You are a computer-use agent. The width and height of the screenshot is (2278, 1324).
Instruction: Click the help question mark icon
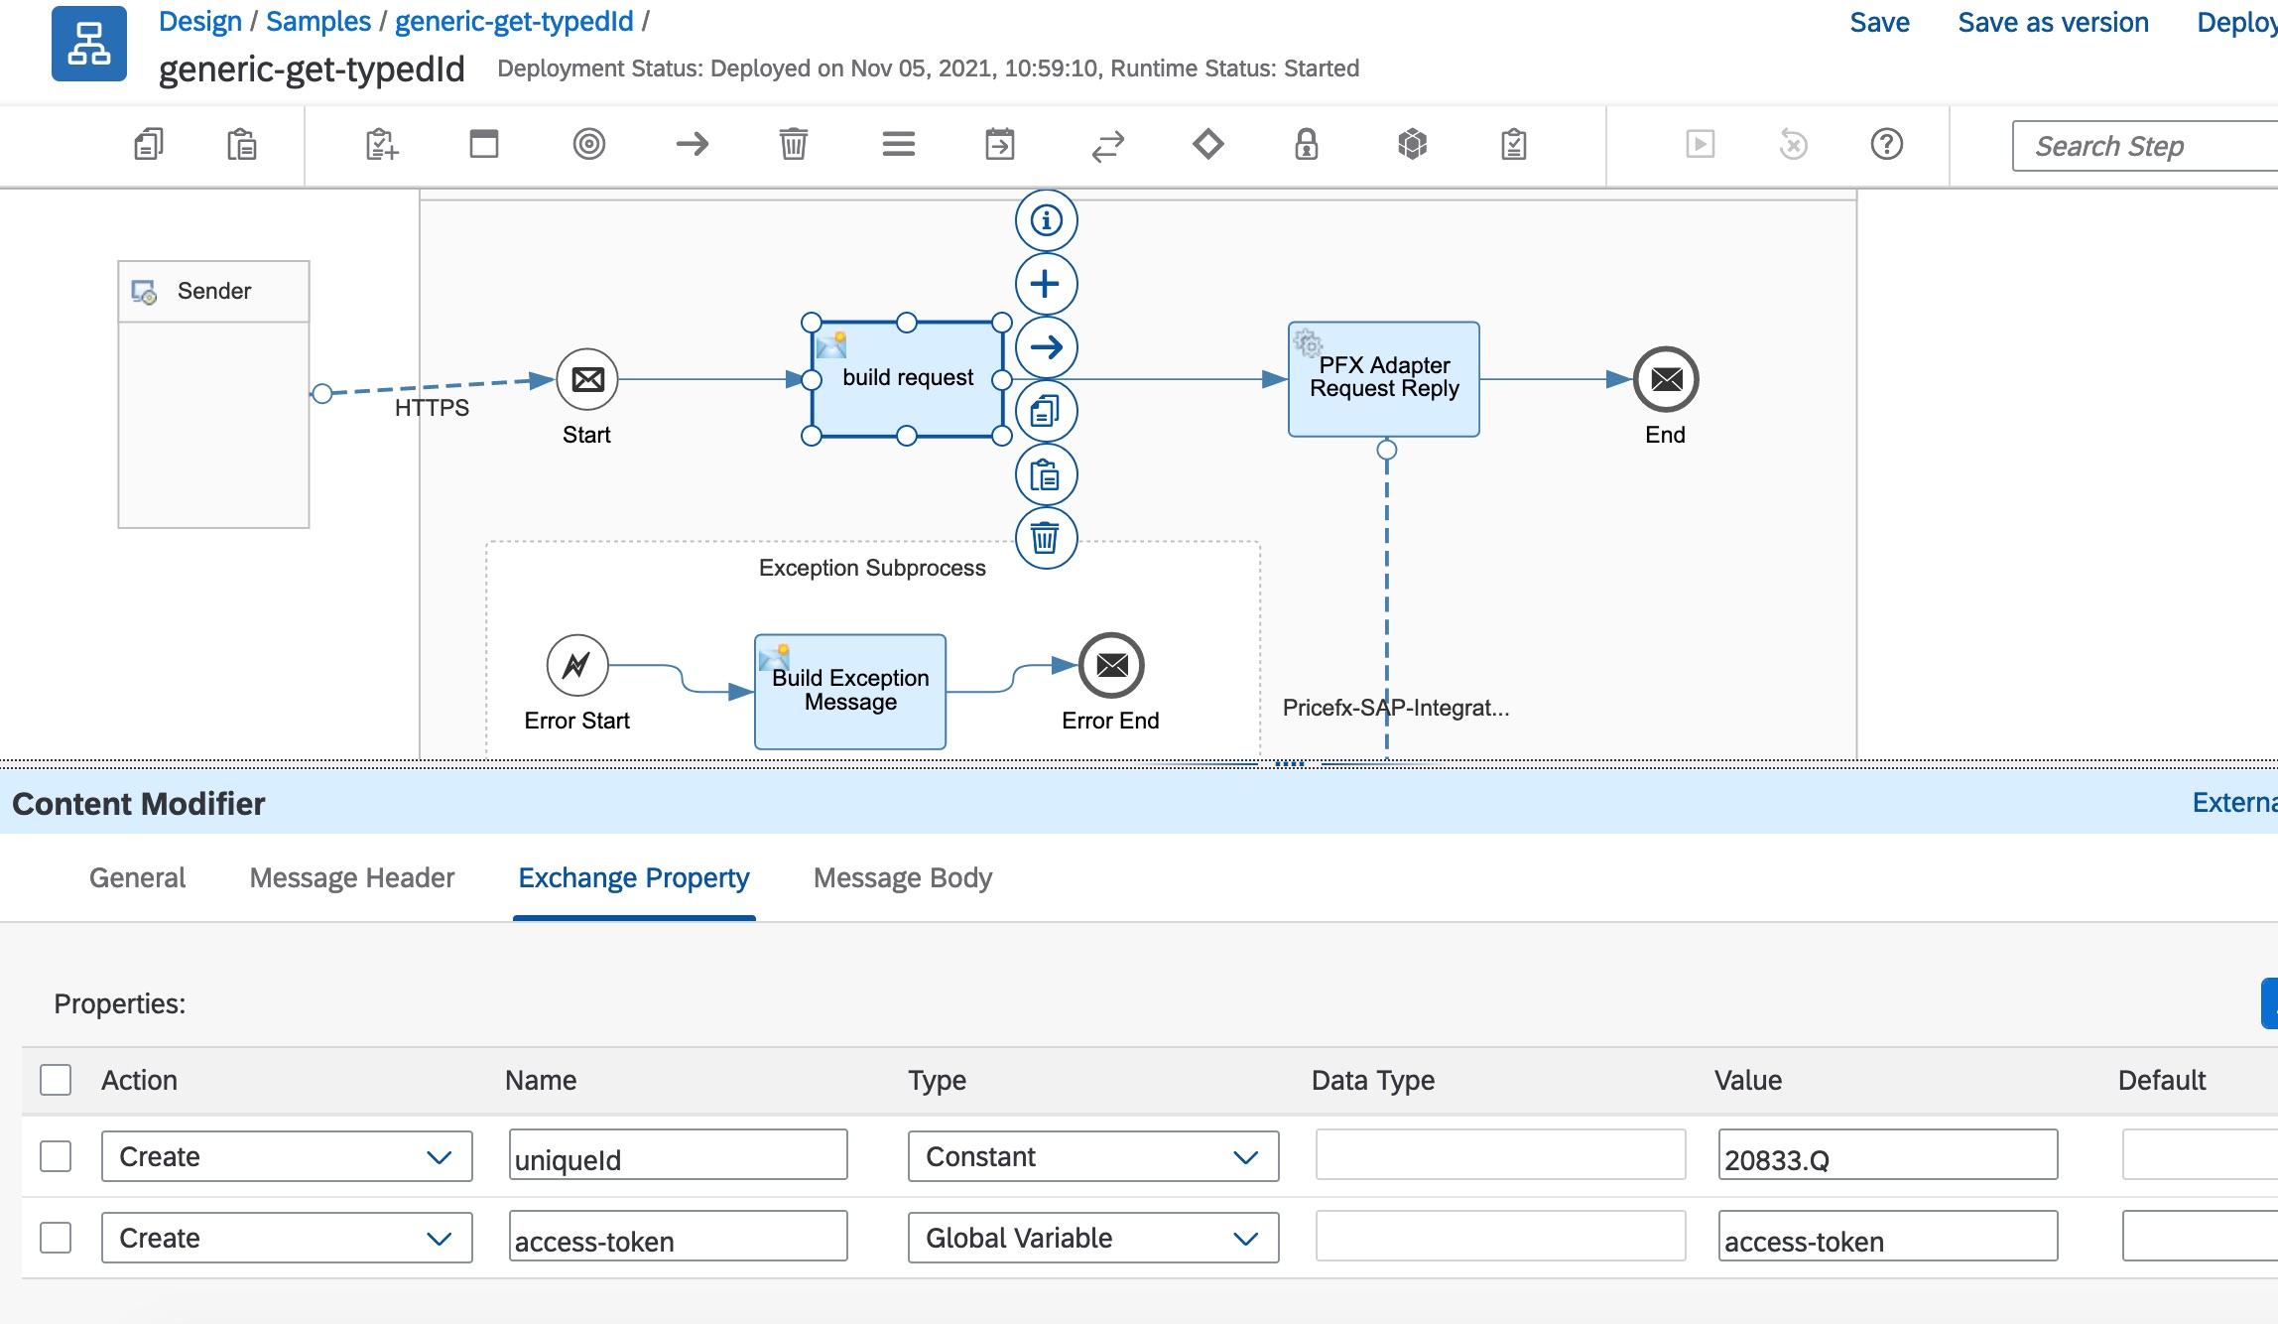pyautogui.click(x=1886, y=145)
